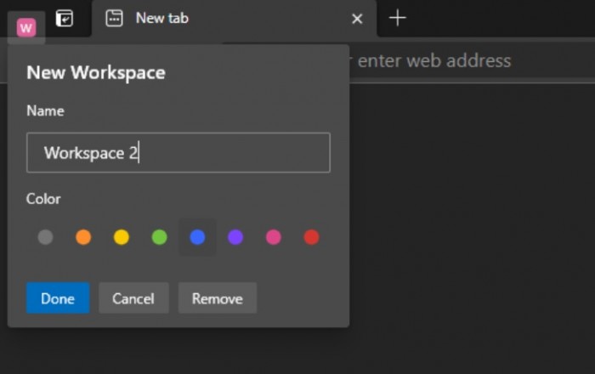This screenshot has width=595, height=374.
Task: Open the tab actions menu icon
Action: click(x=65, y=18)
